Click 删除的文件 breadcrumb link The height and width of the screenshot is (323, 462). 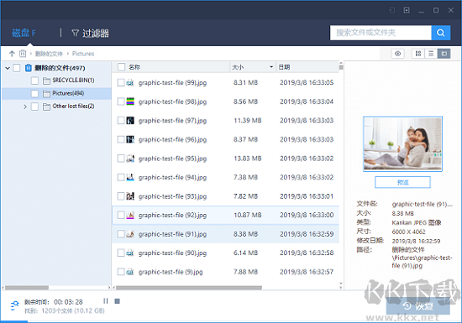[x=49, y=54]
